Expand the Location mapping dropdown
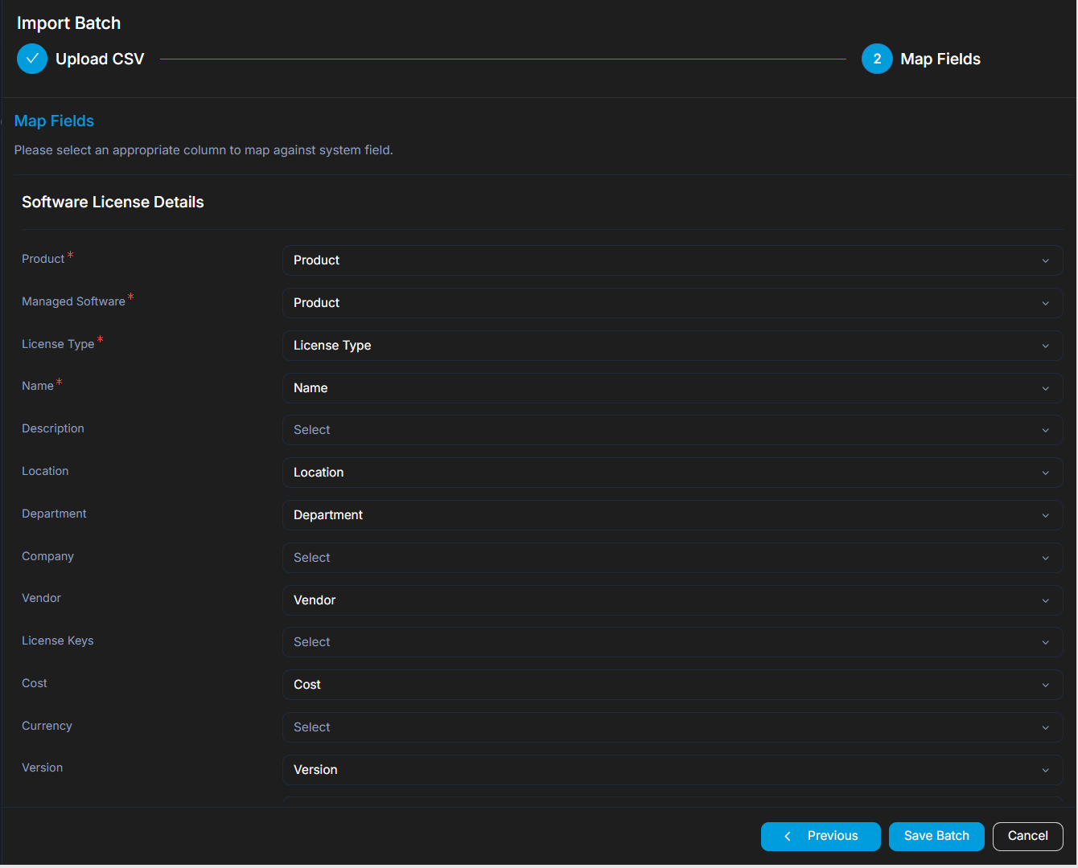 (x=673, y=473)
